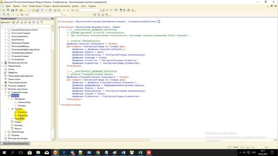The width and height of the screenshot is (278, 156).
Task: Open the Конфигурация menu
Action: point(35,6)
